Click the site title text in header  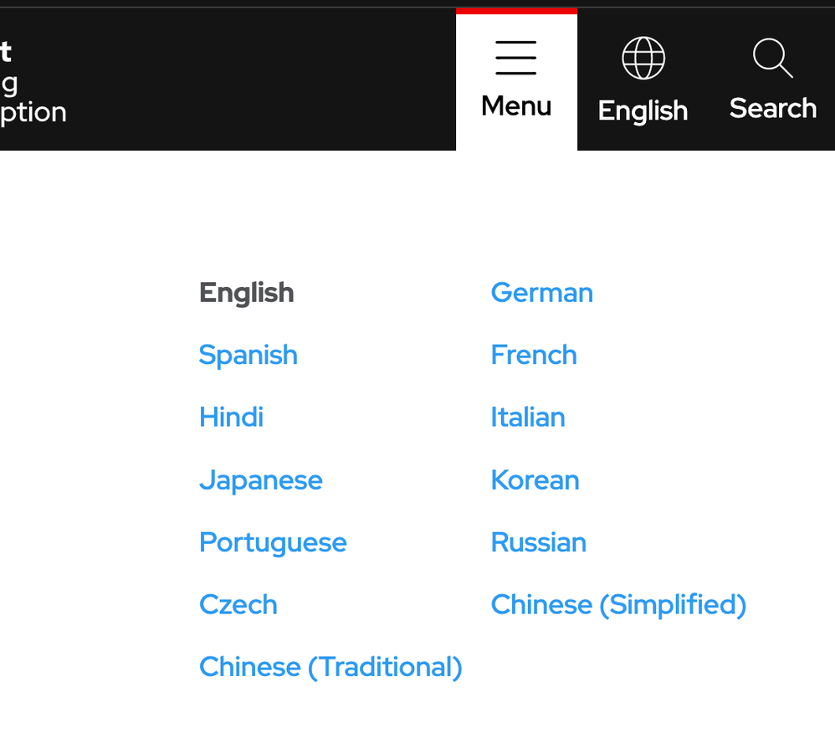(x=32, y=82)
